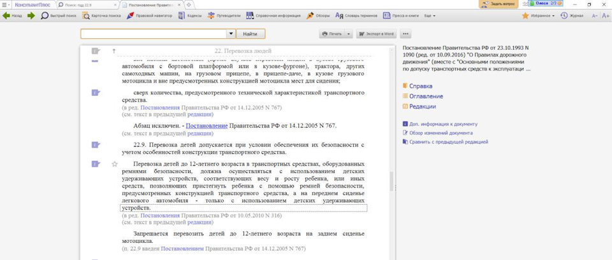The height and width of the screenshot is (260, 612).
Task: Open 'Сравнить с предыдущей редакцией' link
Action: pyautogui.click(x=448, y=142)
